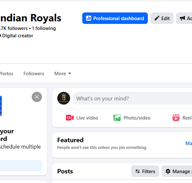Click the "1 following" link

coord(44,28)
